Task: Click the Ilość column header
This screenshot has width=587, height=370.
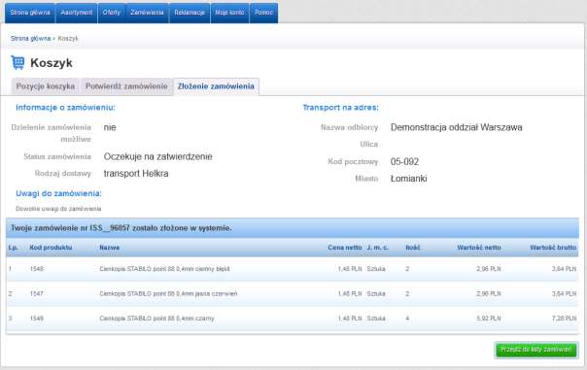Action: click(412, 248)
